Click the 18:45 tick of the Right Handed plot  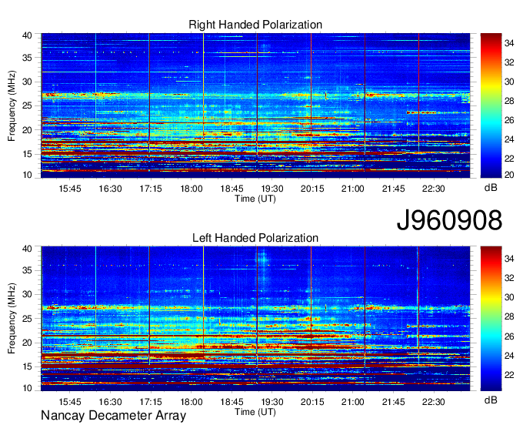(x=232, y=189)
